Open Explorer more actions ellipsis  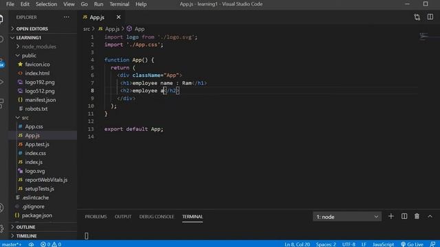click(x=66, y=17)
